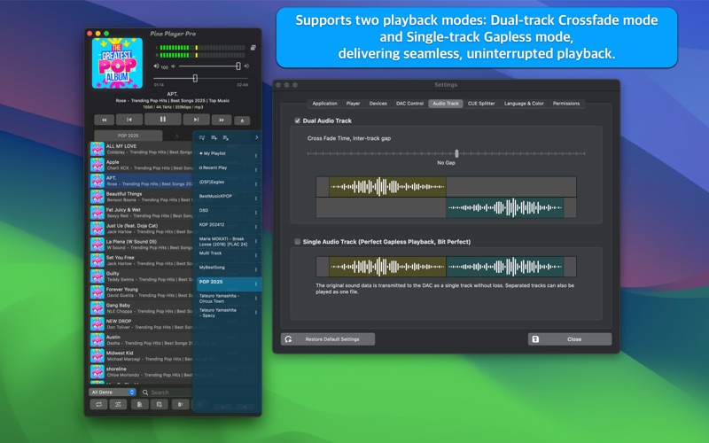This screenshot has width=709, height=443.
Task: Open options for Recent Play
Action: (256, 170)
